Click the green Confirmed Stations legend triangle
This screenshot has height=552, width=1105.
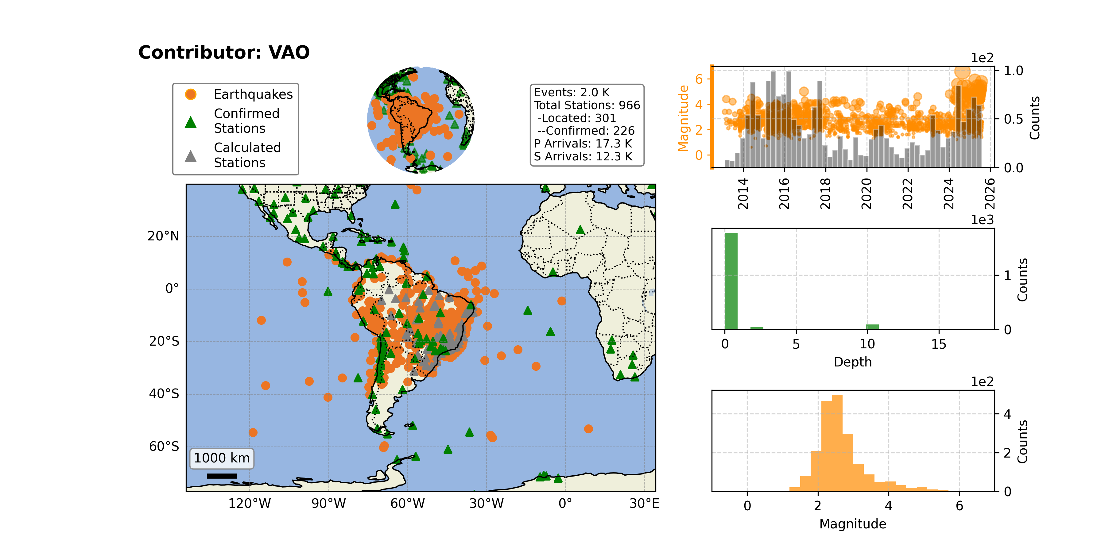pos(190,122)
